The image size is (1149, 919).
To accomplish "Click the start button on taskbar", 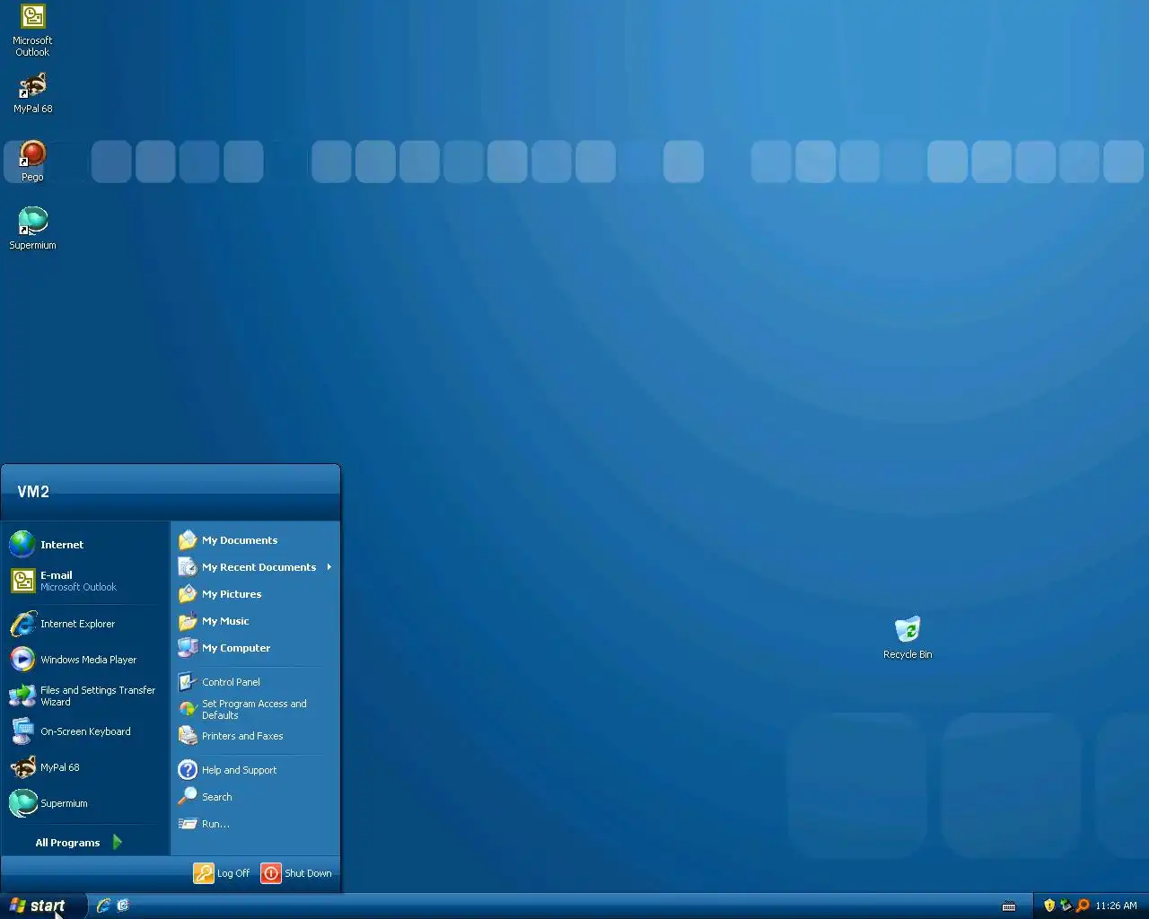I will 43,906.
